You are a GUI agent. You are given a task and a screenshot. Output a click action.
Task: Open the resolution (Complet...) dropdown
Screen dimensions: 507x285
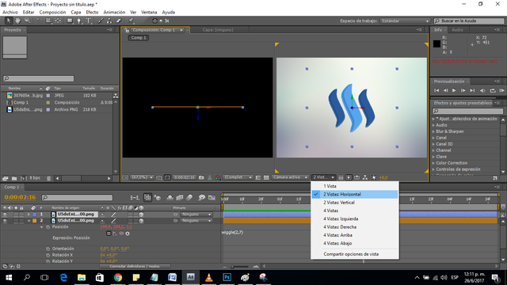(x=238, y=177)
